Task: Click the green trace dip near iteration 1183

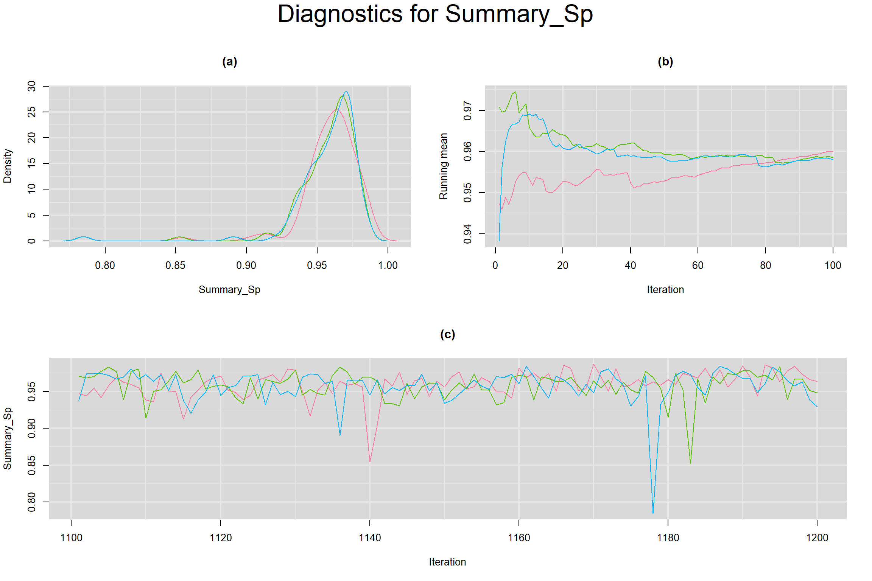Action: tap(690, 463)
